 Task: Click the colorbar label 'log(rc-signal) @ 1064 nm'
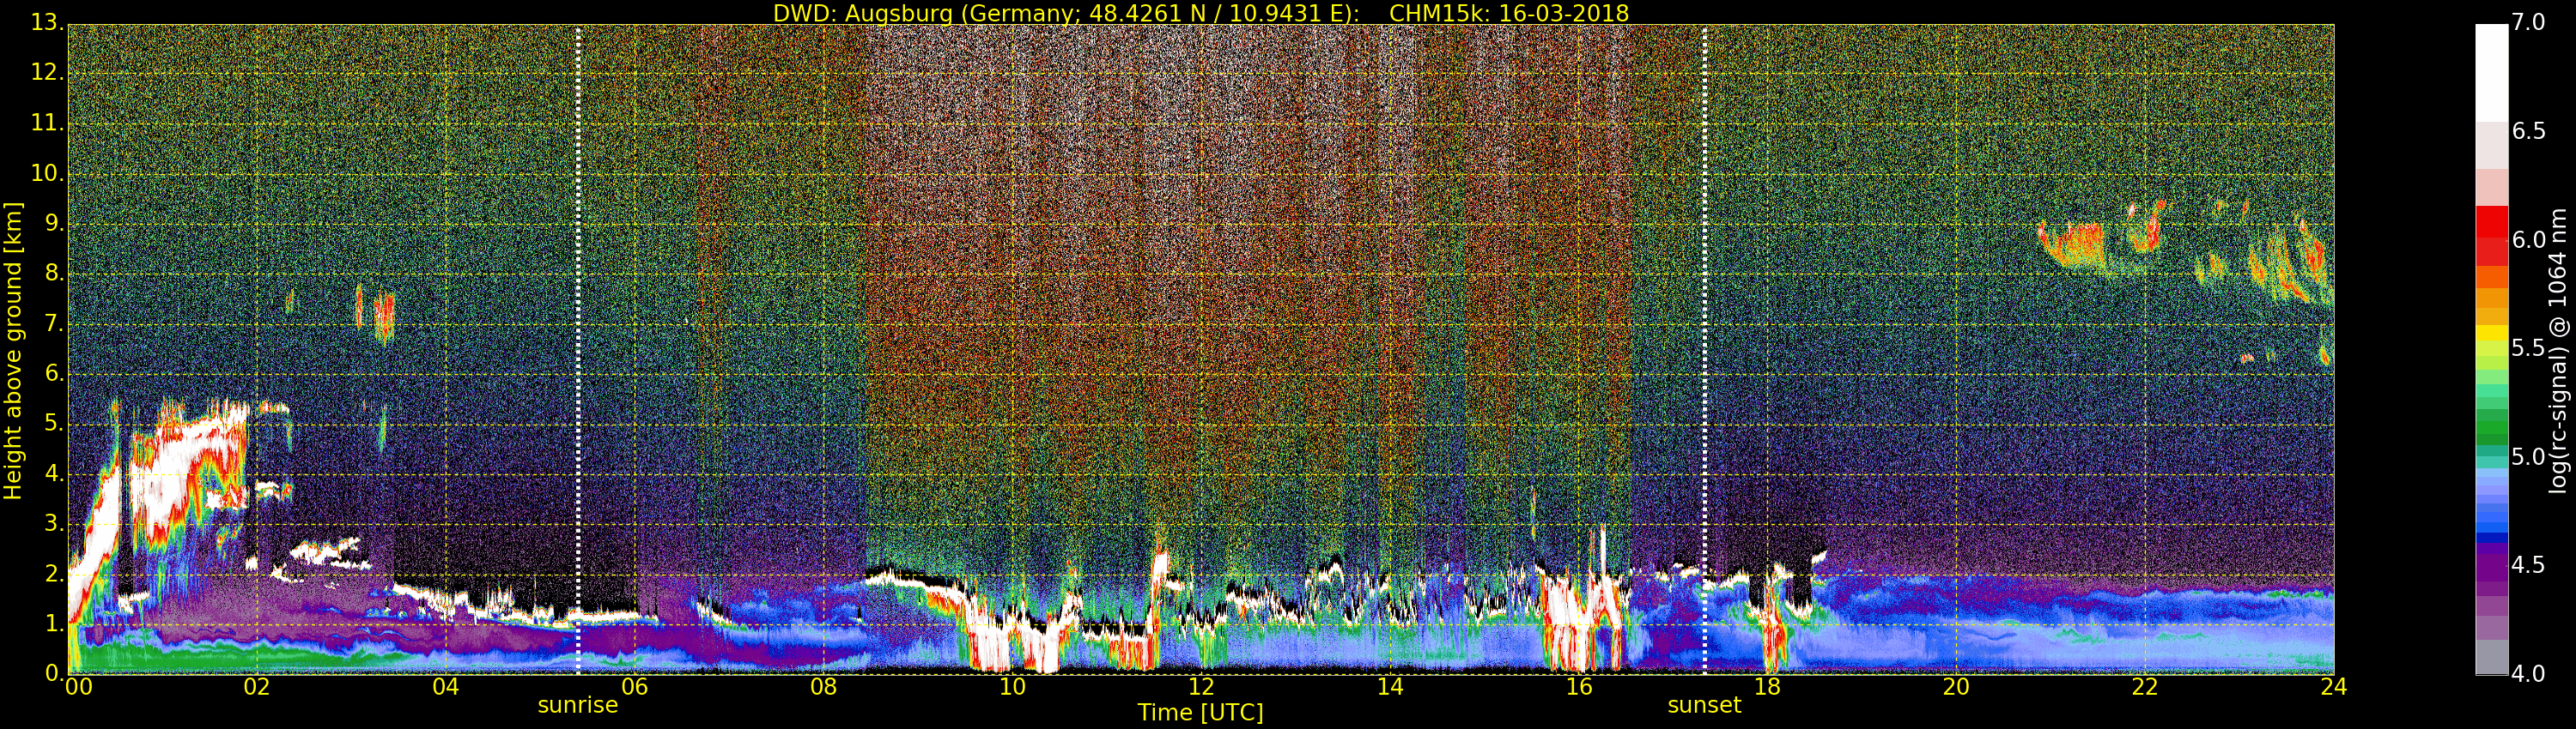2557,351
